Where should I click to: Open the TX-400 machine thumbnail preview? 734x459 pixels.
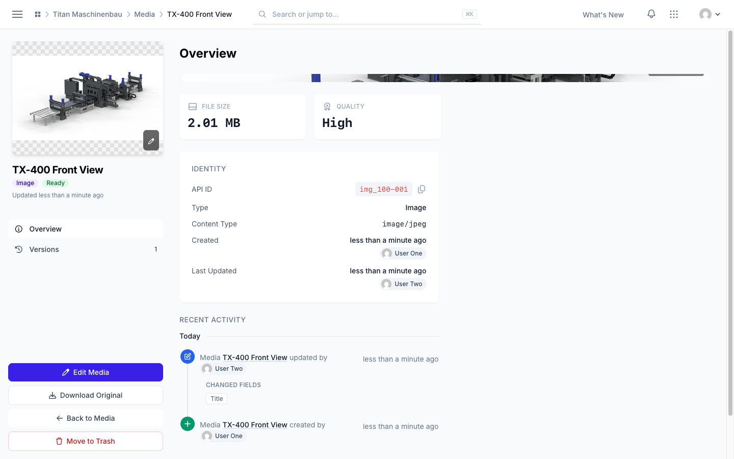[88, 98]
